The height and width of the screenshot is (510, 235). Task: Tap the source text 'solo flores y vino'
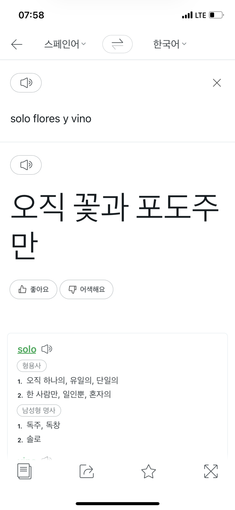coord(51,119)
